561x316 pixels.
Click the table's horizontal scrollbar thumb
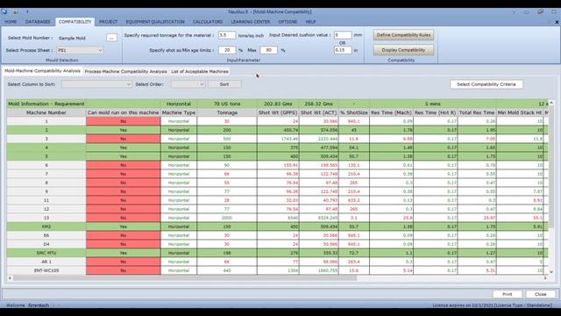(185, 278)
